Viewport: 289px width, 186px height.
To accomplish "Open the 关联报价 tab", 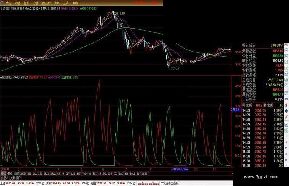I will (x=15, y=178).
